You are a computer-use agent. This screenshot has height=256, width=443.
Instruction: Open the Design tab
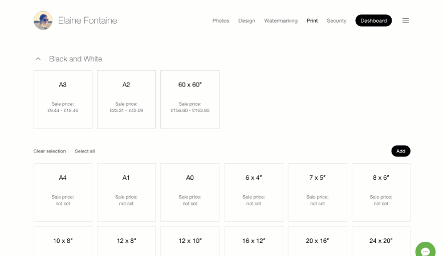coord(247,20)
